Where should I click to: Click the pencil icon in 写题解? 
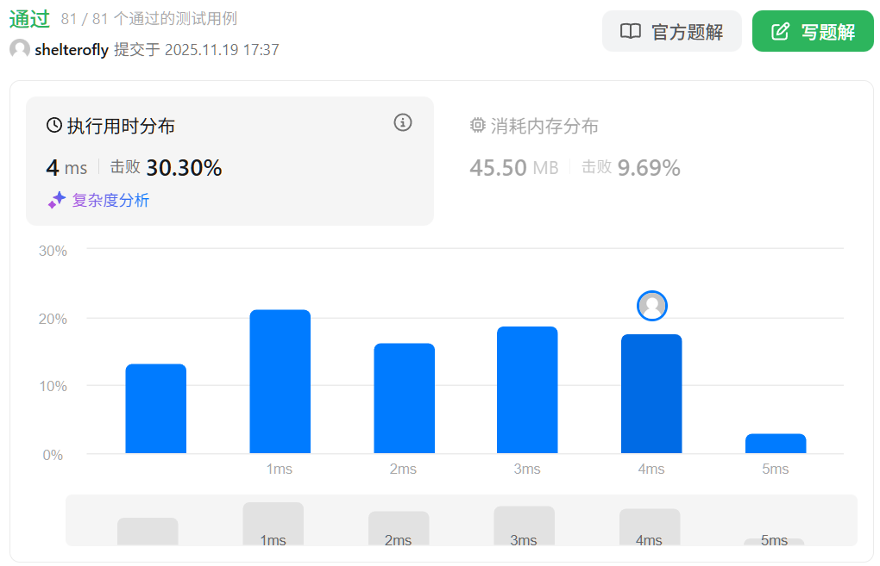point(780,32)
